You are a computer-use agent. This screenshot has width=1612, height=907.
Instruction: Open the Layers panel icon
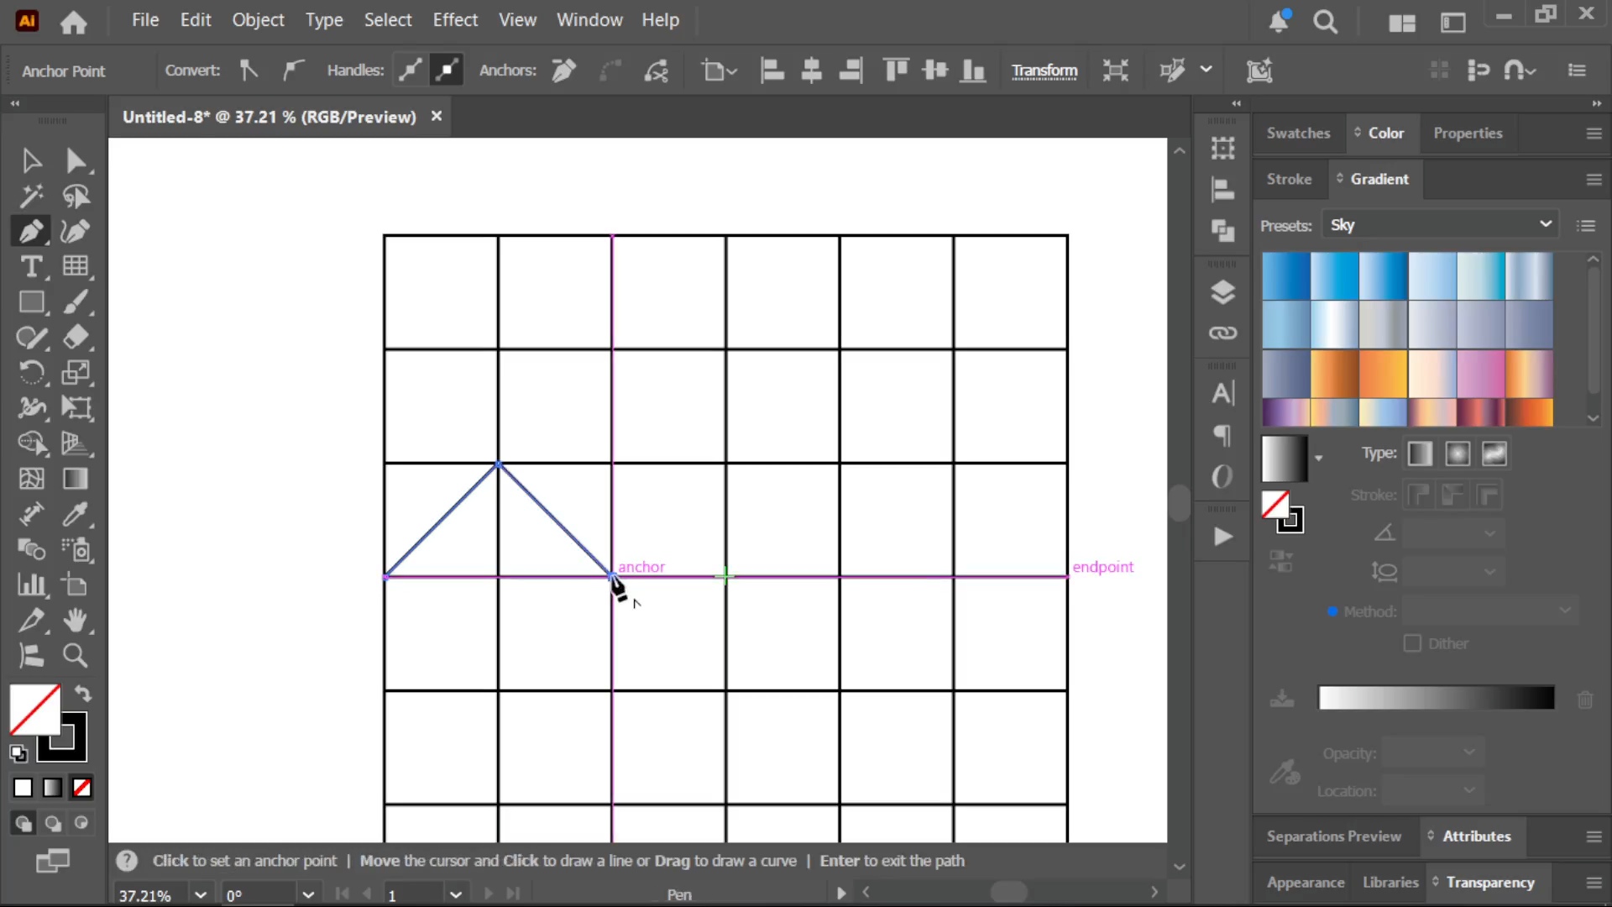(x=1222, y=292)
